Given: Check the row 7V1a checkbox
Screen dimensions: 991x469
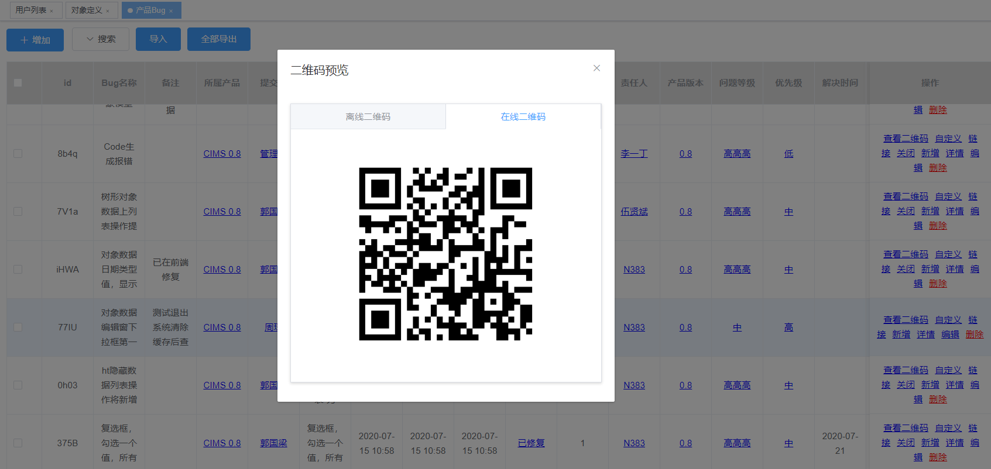Looking at the screenshot, I should [18, 211].
